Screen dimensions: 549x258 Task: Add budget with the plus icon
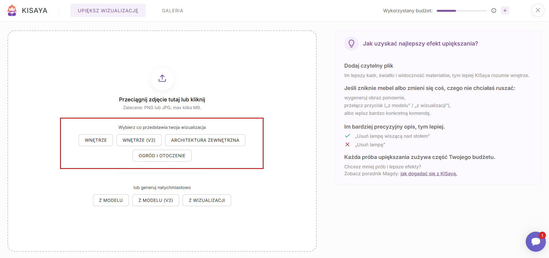coord(505,11)
